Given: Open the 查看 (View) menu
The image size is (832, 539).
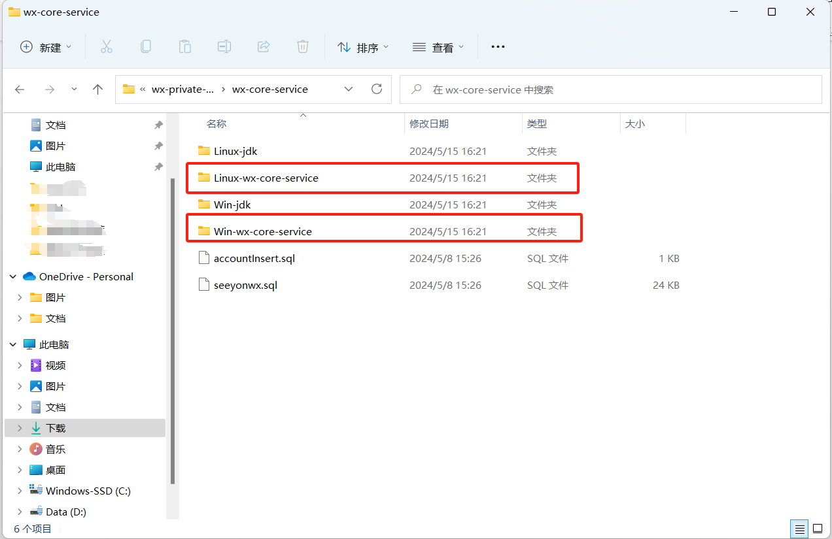Looking at the screenshot, I should [x=438, y=47].
